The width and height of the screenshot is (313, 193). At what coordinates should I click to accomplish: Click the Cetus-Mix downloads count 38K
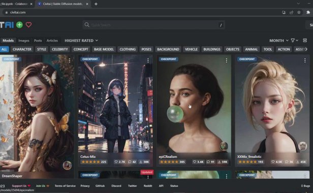click(x=144, y=162)
